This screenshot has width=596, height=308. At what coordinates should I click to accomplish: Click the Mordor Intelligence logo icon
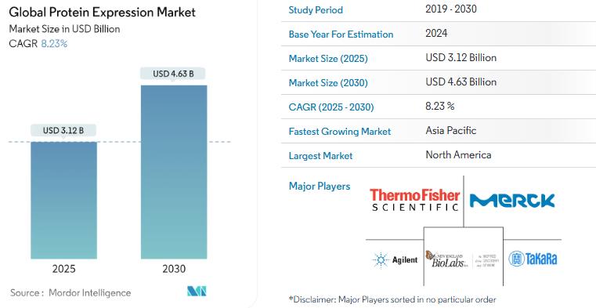[x=197, y=292]
